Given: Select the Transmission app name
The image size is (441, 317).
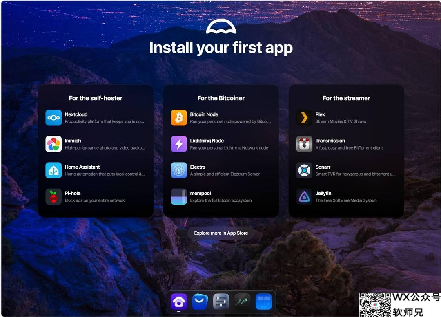Looking at the screenshot, I should tap(330, 141).
